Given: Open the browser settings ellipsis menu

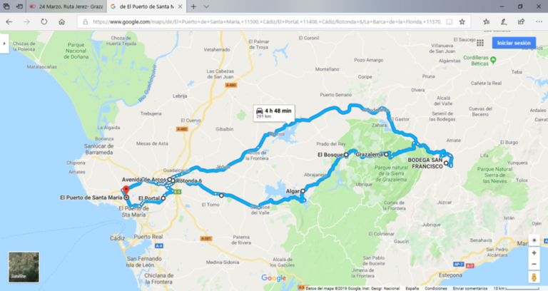Looking at the screenshot, I should click(539, 21).
